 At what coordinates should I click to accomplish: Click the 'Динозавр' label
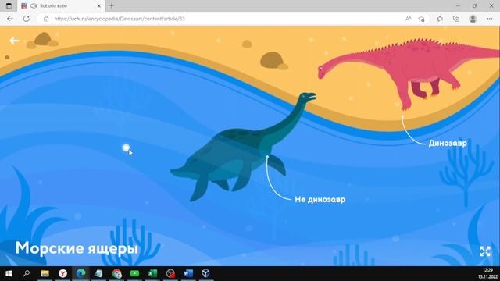click(x=448, y=144)
